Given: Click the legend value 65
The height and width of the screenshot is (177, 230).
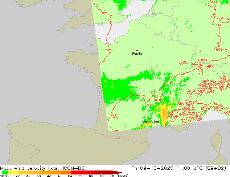Looking at the screenshot, I should click(91, 176).
